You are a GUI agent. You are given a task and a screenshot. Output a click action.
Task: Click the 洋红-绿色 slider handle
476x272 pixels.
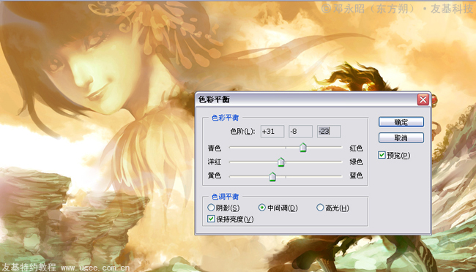281,162
